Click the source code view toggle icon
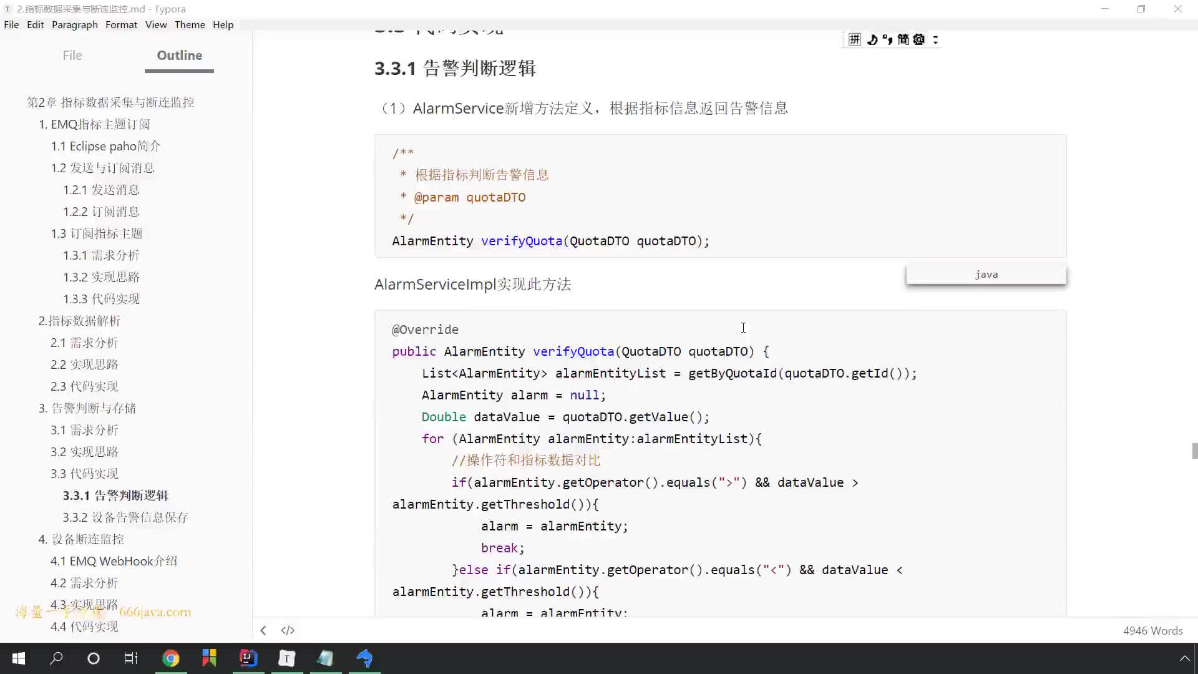 287,630
